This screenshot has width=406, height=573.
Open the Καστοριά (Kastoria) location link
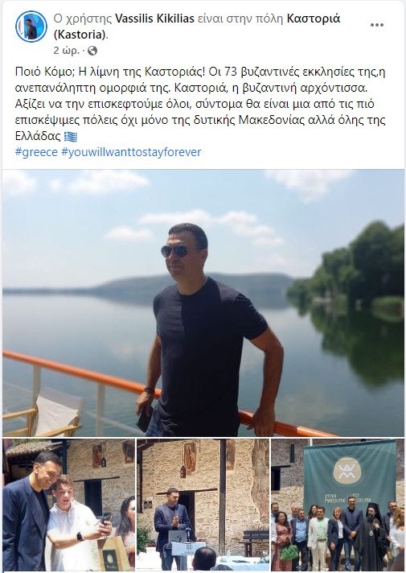(x=197, y=27)
